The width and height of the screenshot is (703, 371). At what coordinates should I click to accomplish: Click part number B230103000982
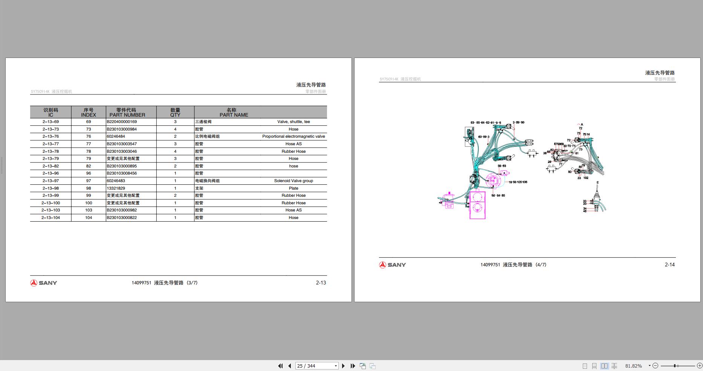pos(122,210)
